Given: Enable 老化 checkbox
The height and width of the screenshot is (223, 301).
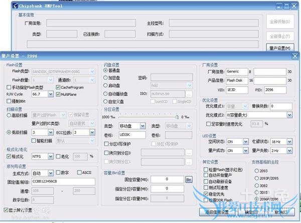Looking at the screenshot, I should [x=58, y=156].
